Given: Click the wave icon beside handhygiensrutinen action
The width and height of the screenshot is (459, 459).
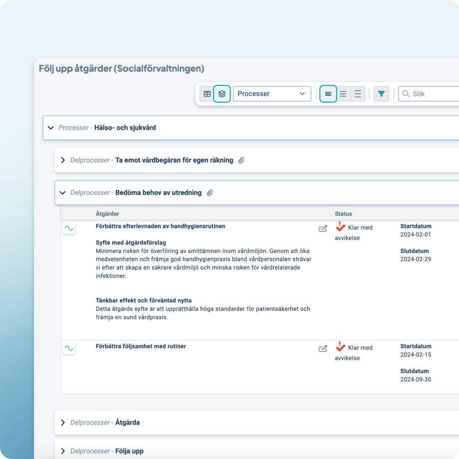Looking at the screenshot, I should tap(69, 228).
